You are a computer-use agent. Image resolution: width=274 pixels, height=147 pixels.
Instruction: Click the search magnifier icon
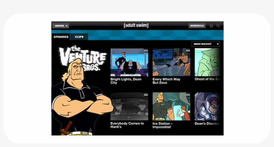click(218, 26)
